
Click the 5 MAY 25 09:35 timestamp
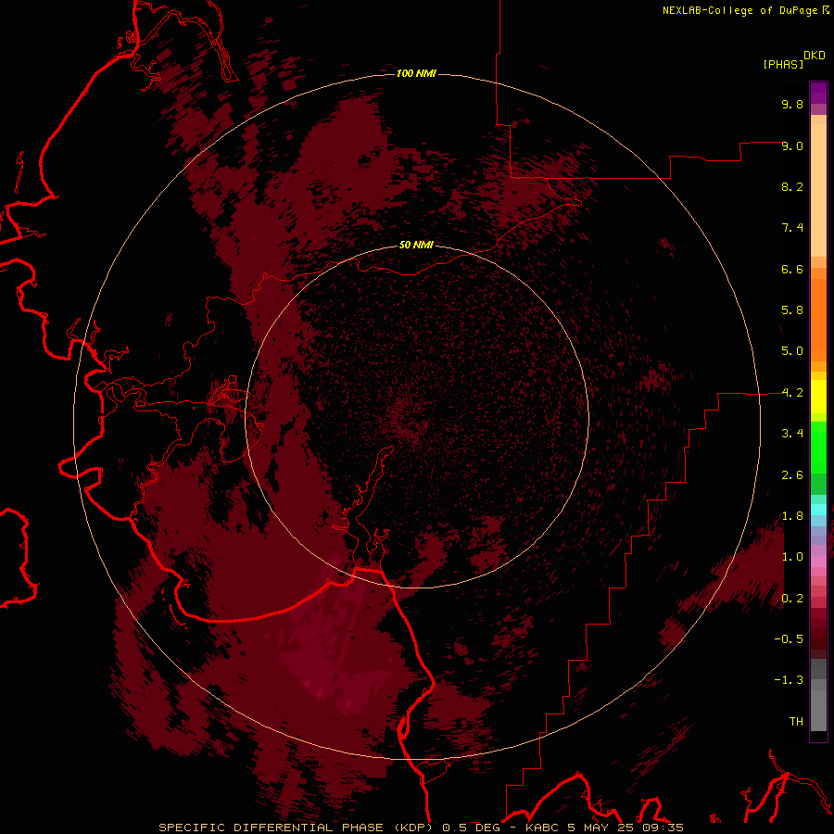tap(625, 828)
